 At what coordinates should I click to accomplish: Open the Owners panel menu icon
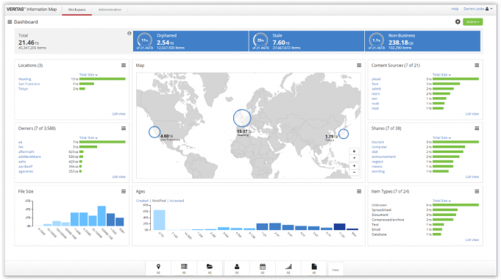[x=124, y=129]
